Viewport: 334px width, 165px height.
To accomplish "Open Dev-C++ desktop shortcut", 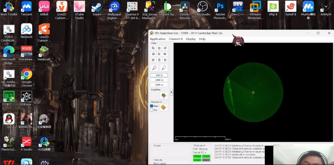I will (238, 8).
